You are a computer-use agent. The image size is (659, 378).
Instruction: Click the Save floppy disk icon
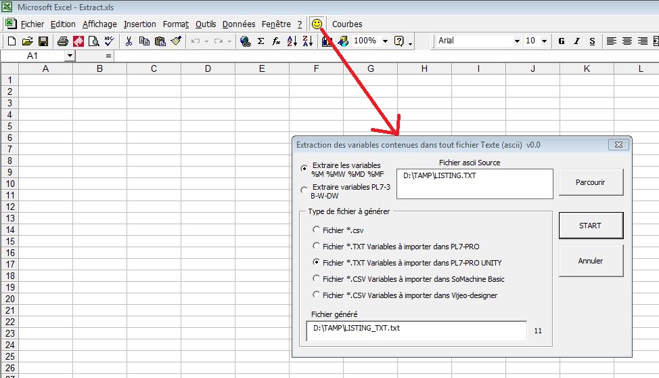tap(43, 41)
